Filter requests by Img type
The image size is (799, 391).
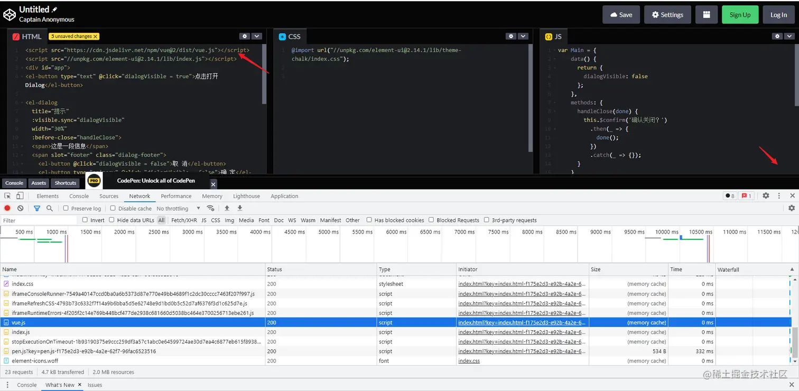tap(229, 220)
